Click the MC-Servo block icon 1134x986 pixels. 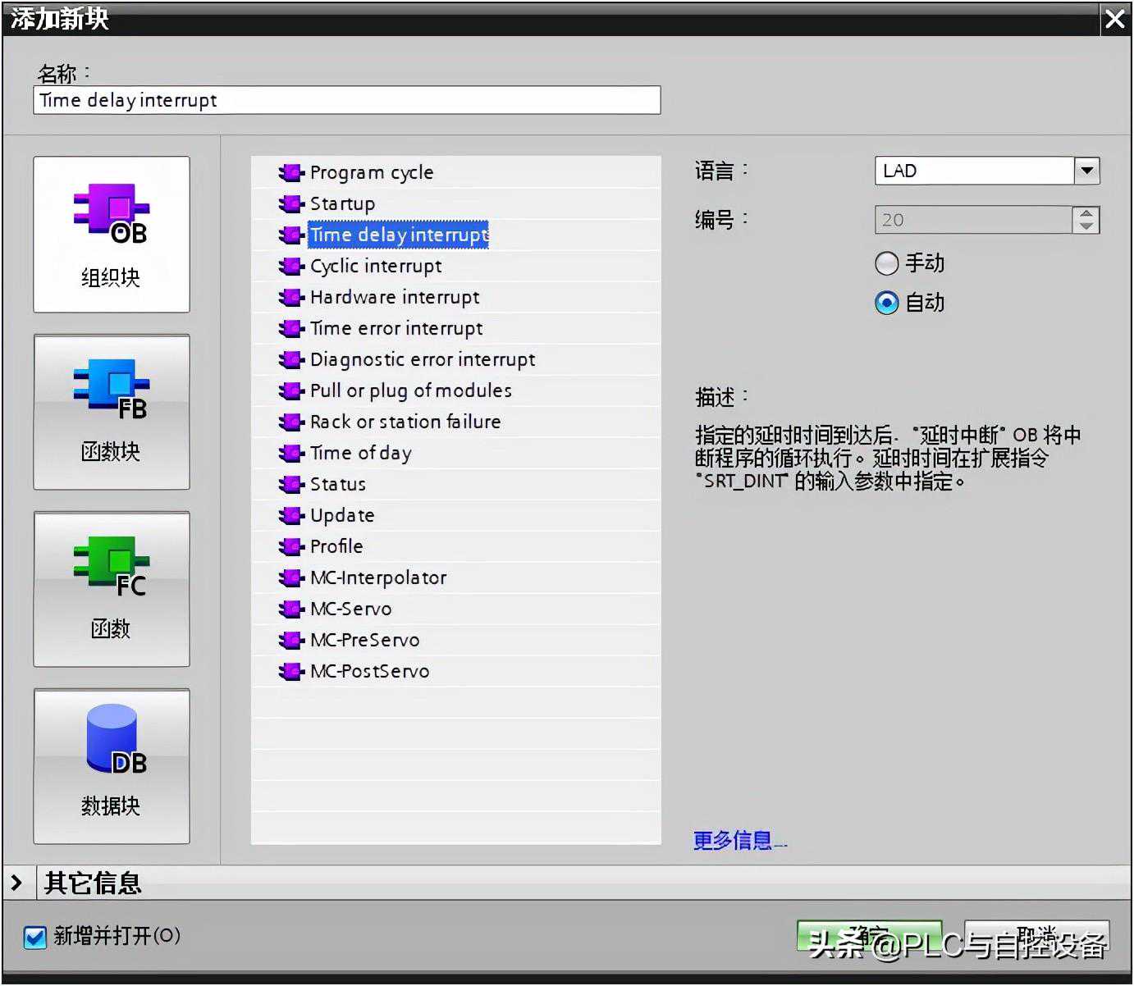pyautogui.click(x=290, y=609)
